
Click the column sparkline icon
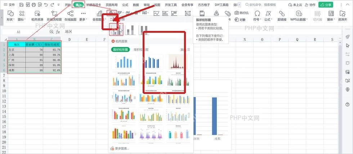click(x=165, y=13)
